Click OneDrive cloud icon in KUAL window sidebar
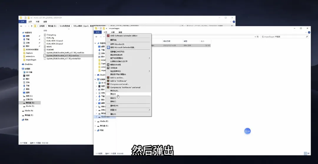Viewport: 318px width, 164px height. click(23, 64)
